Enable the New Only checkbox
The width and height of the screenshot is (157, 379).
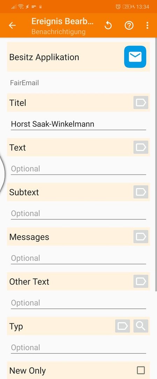pos(141,370)
